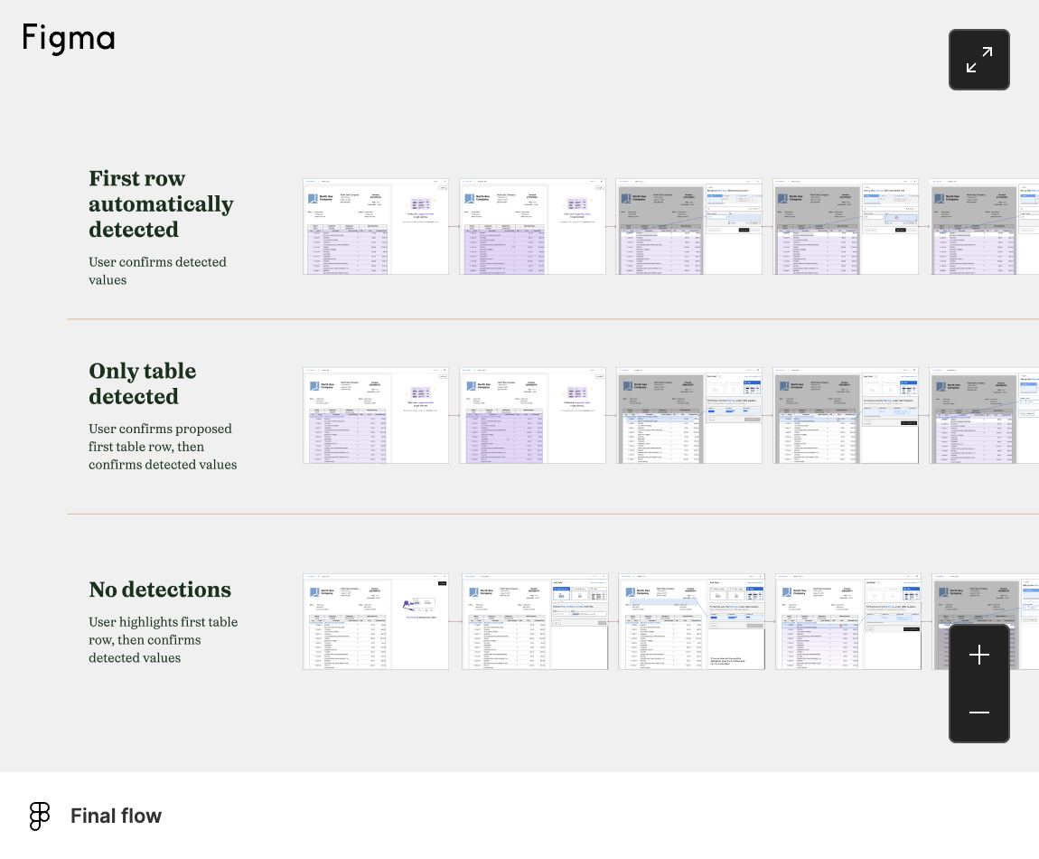
Task: Open second frame in "No detections" row
Action: pyautogui.click(x=535, y=621)
